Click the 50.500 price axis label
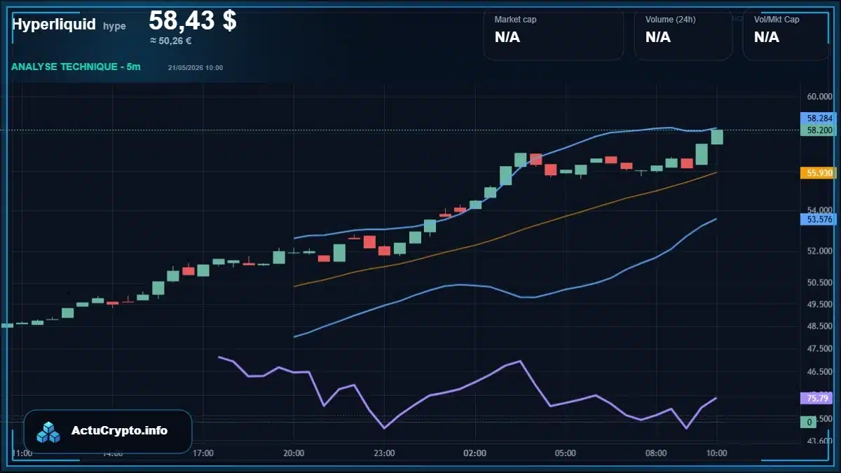Image resolution: width=841 pixels, height=473 pixels. tap(819, 283)
